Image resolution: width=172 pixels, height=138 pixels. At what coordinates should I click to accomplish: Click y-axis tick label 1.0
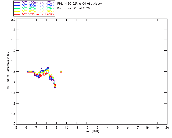[x=13, y=123]
